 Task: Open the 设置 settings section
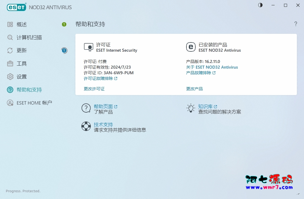21,77
